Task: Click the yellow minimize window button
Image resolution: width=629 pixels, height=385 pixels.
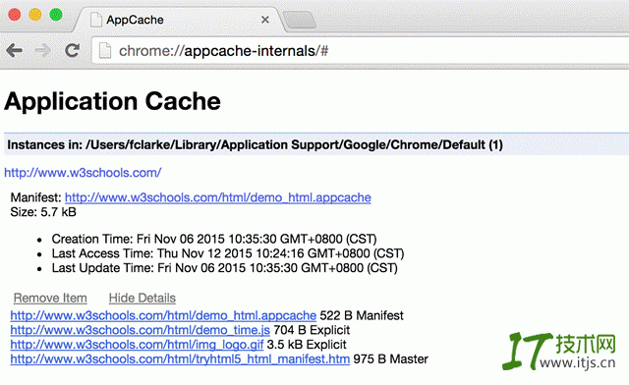Action: [x=35, y=15]
